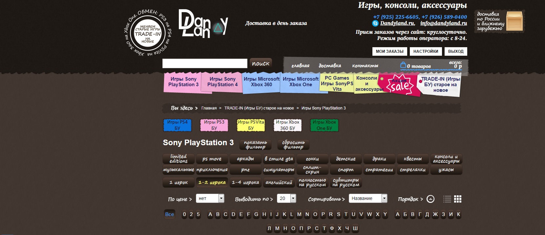This screenshot has height=235, width=545.
Task: Open the 'Игры Microsoft Xbox One' tab
Action: pos(301,82)
